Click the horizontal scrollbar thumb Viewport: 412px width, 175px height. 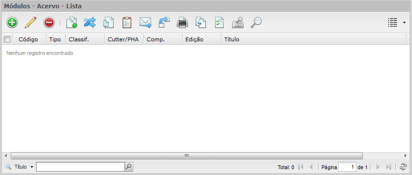[x=187, y=155]
